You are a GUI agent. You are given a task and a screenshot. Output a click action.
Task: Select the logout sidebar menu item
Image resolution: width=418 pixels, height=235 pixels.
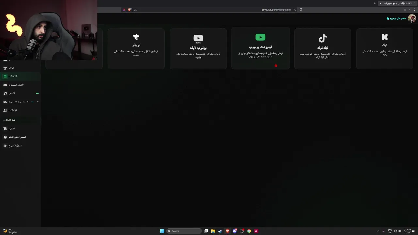coord(20,146)
